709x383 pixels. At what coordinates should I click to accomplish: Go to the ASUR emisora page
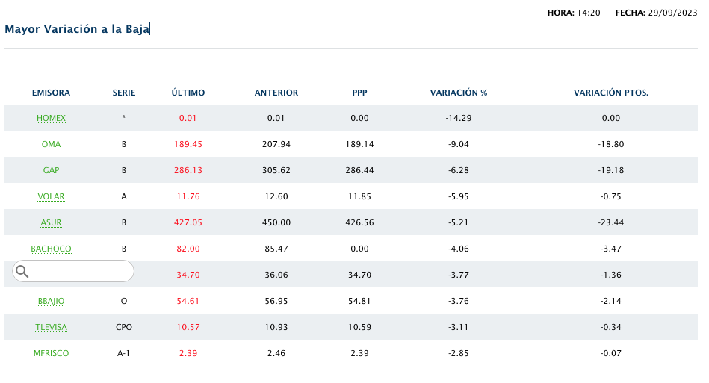coord(51,222)
